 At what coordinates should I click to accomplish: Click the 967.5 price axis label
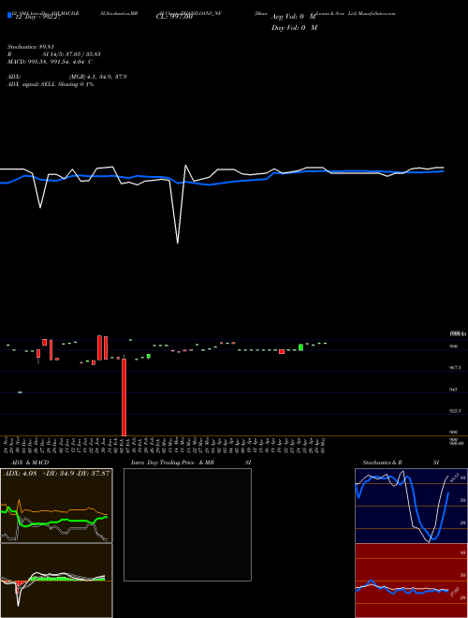click(455, 368)
